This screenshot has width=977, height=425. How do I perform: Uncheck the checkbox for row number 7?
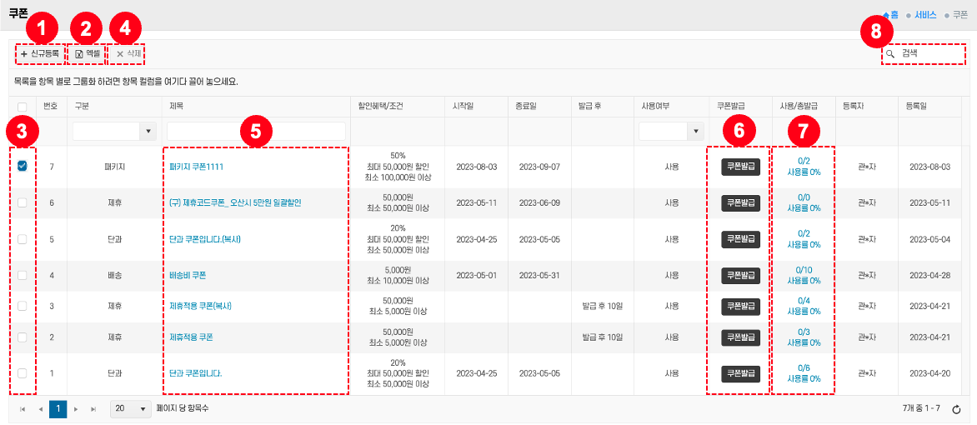click(x=23, y=167)
